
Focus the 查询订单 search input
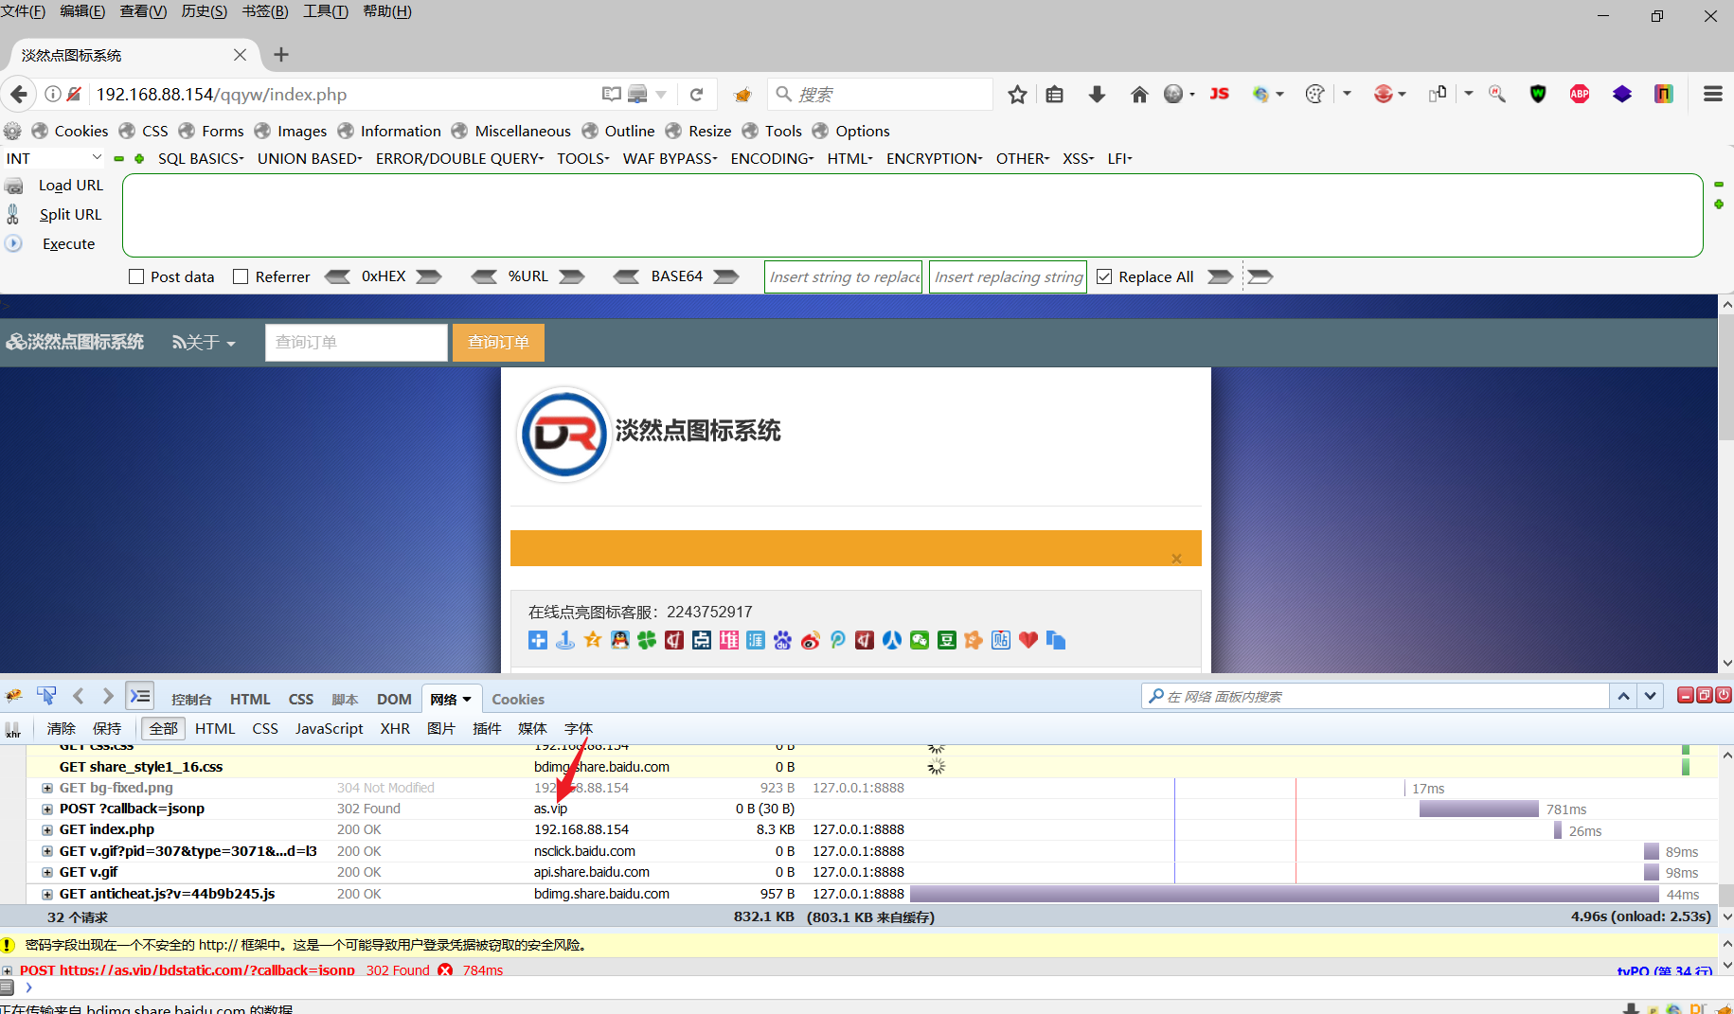pyautogui.click(x=356, y=342)
